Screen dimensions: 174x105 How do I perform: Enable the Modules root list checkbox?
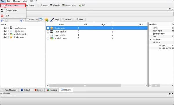point(48,38)
